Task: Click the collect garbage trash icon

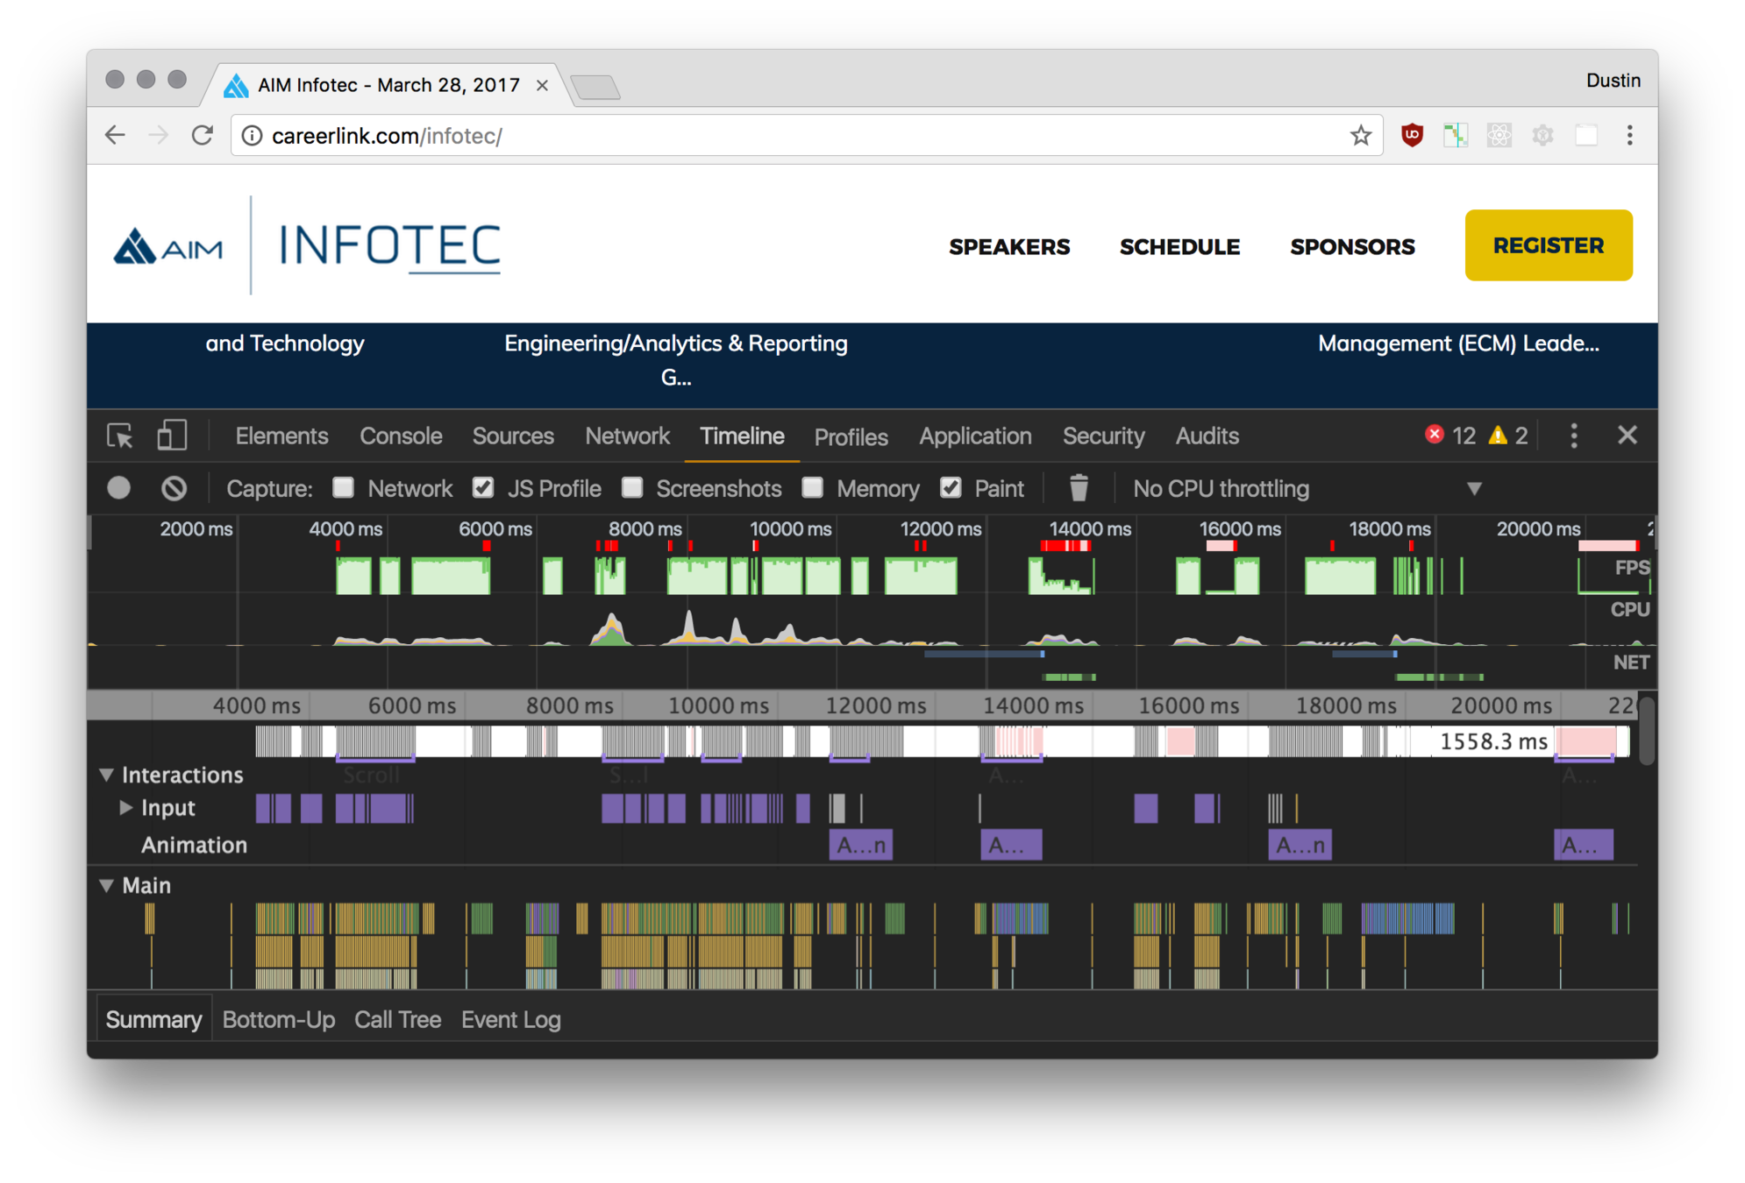Action: (1079, 488)
